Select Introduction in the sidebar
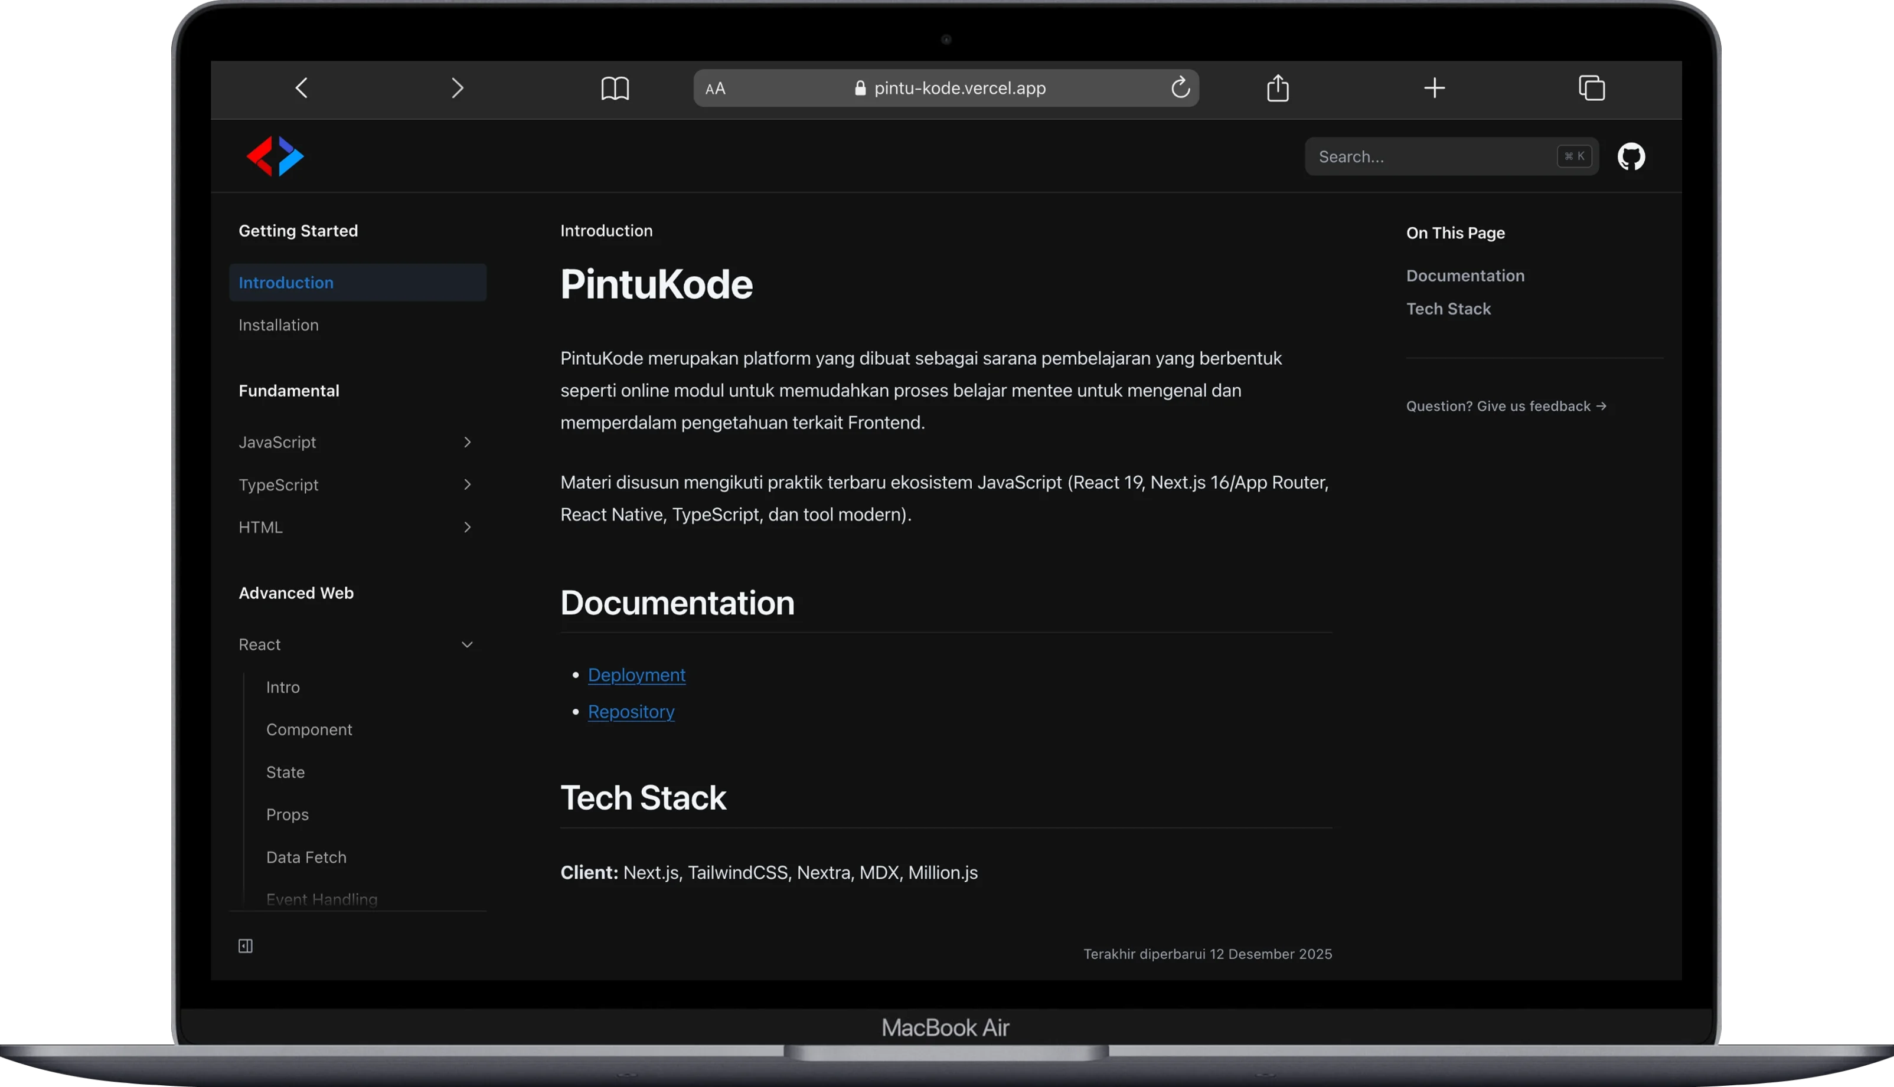Viewport: 1894px width, 1087px height. (357, 282)
